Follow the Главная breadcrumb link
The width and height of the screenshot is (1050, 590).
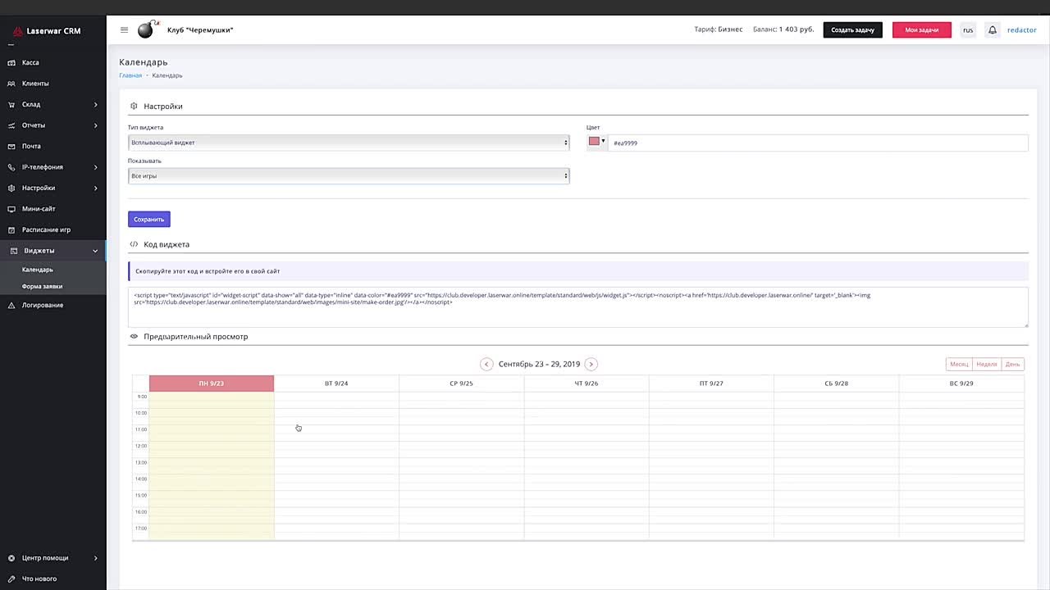130,75
